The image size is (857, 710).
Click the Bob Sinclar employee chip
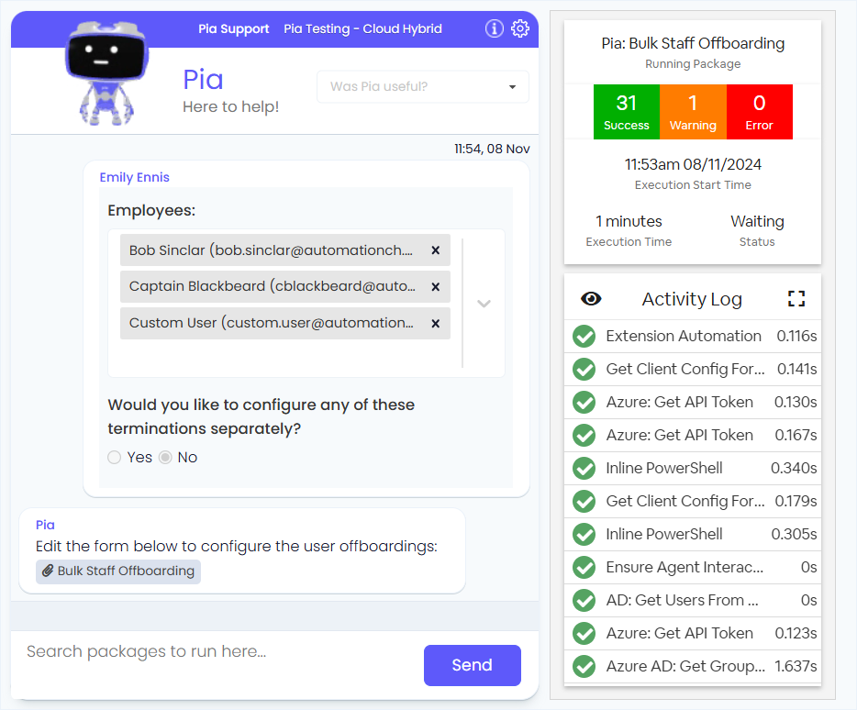pos(285,250)
